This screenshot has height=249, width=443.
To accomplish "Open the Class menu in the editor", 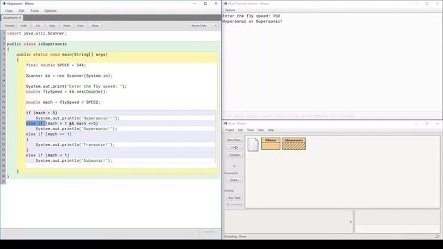I will click(9, 11).
